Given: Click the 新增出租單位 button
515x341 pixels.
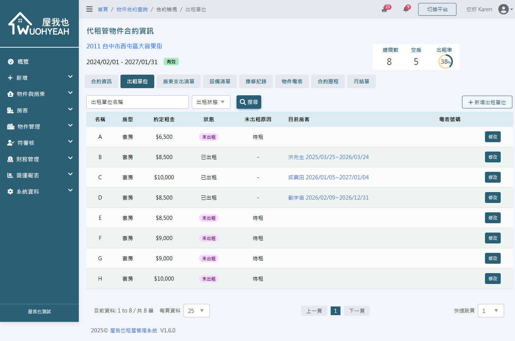Looking at the screenshot, I should click(x=487, y=102).
